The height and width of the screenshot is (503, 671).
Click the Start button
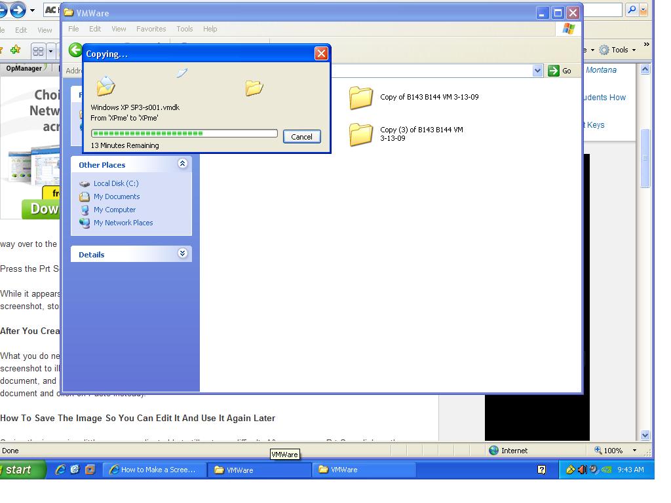(x=23, y=470)
